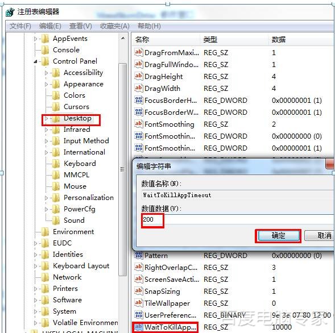Click the tree pane scroll-up arrow
The height and width of the screenshot is (333, 335).
click(123, 39)
